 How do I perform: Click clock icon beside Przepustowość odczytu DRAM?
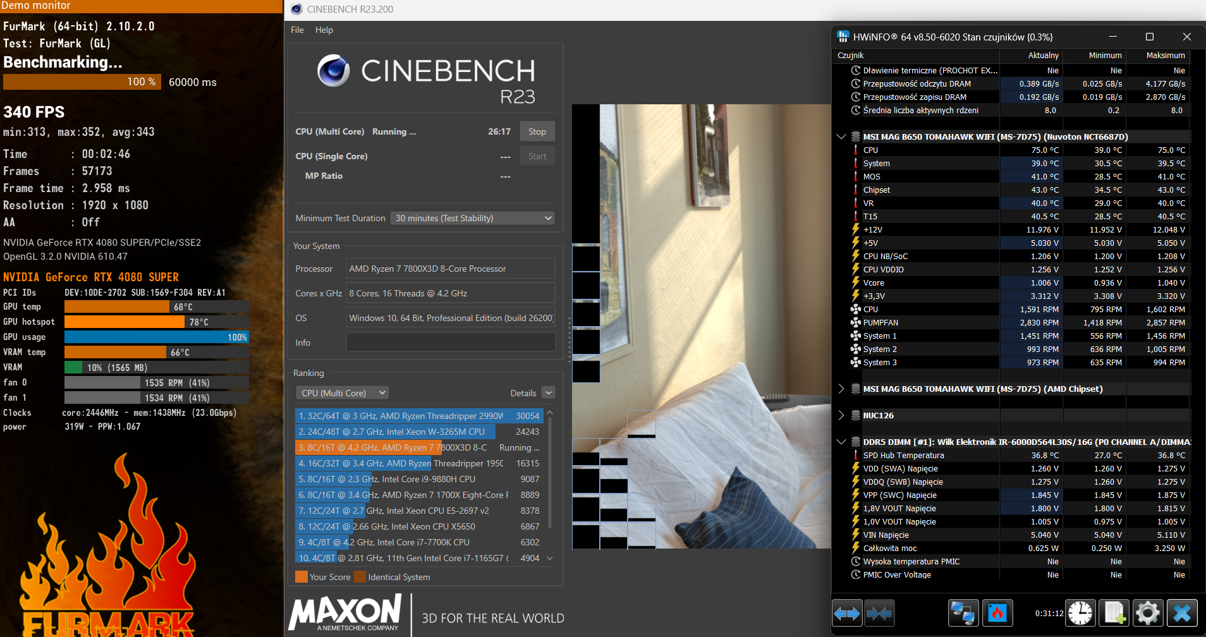pyautogui.click(x=856, y=83)
